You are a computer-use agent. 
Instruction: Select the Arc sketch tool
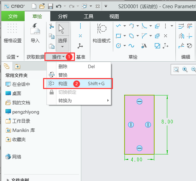point(131,26)
